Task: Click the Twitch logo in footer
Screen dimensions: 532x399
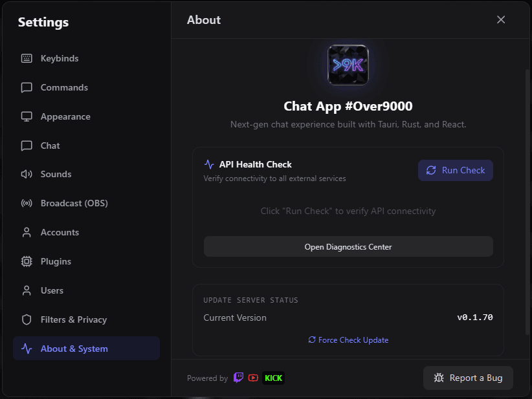Action: (x=239, y=378)
